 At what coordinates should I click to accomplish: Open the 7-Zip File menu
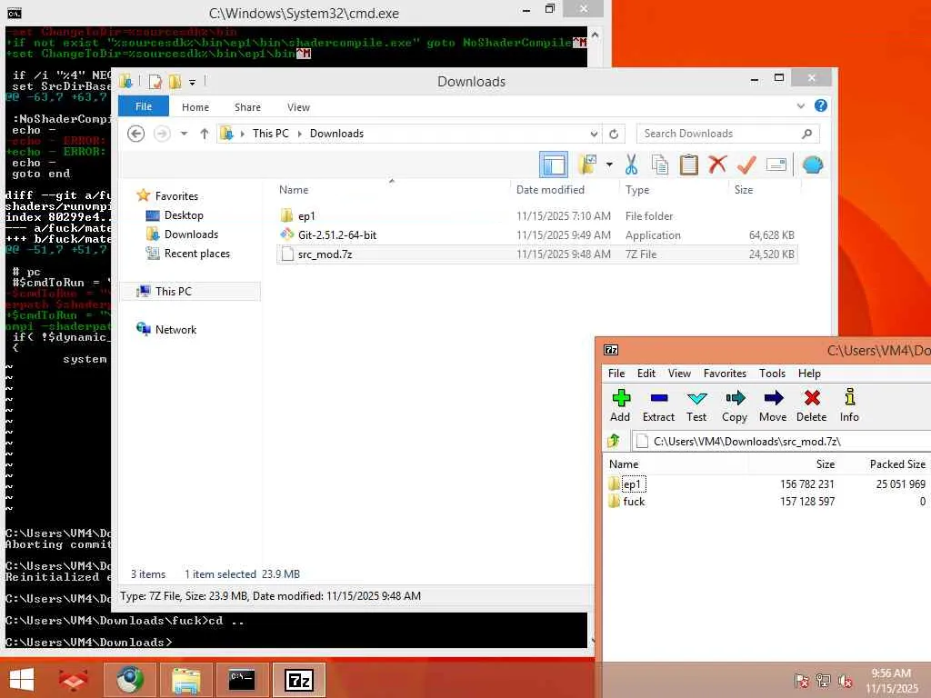click(x=616, y=374)
